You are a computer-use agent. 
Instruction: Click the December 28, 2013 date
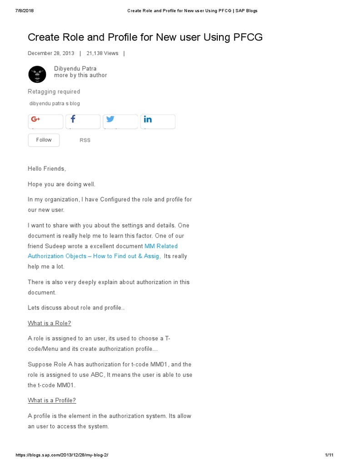pyautogui.click(x=51, y=53)
